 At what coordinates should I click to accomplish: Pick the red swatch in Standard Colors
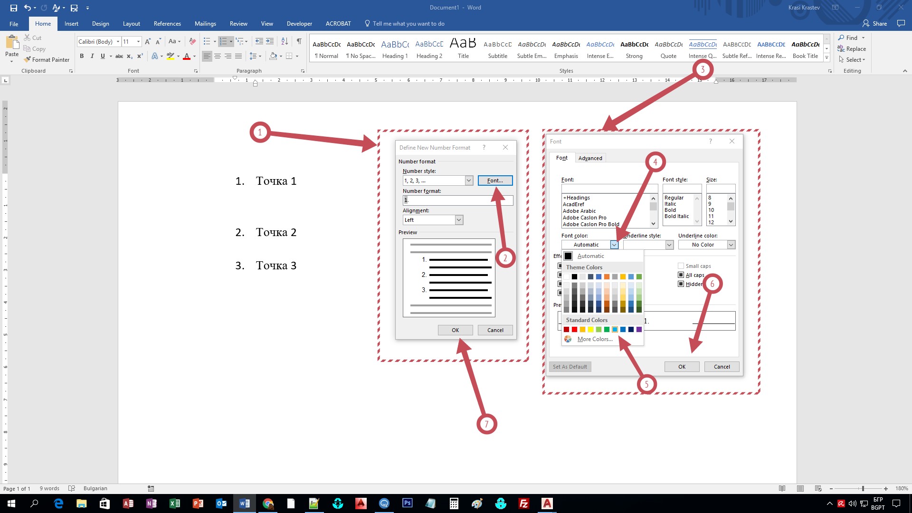[574, 329]
